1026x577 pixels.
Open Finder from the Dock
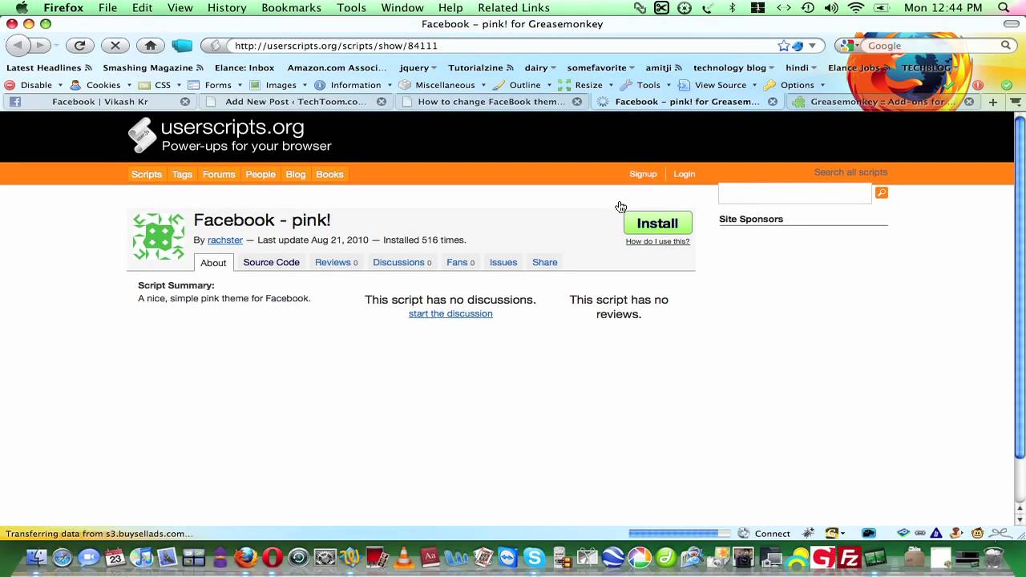(x=37, y=558)
